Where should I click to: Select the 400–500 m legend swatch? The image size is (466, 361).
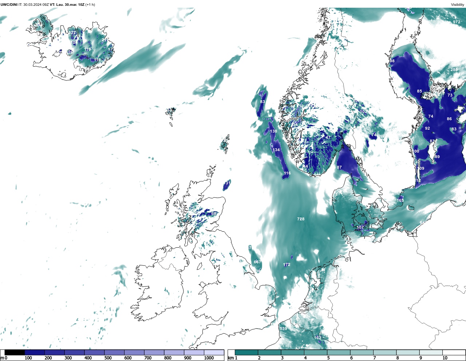tap(95, 352)
